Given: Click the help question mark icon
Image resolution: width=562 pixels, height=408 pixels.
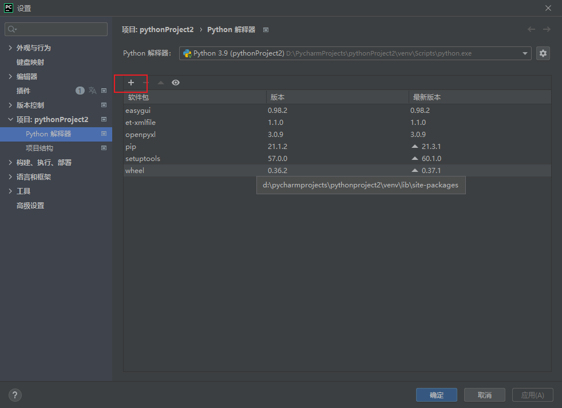Looking at the screenshot, I should (14, 395).
